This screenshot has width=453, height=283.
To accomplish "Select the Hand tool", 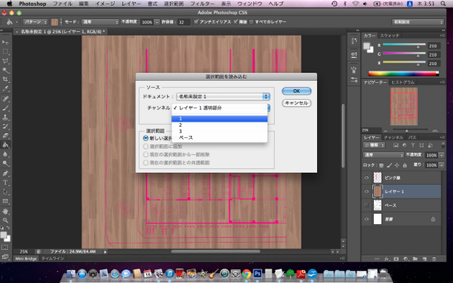I will tap(5, 211).
